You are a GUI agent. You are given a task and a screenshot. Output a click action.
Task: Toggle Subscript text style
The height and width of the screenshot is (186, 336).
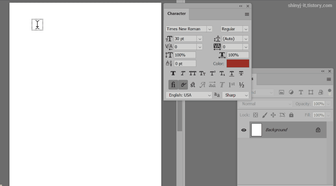[x=222, y=73]
